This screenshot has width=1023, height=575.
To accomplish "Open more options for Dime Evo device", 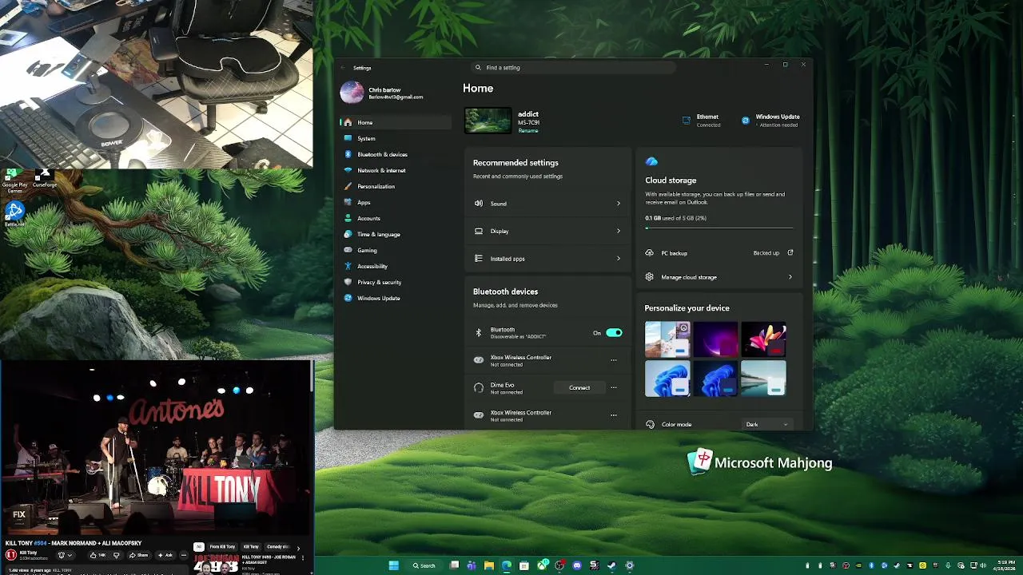I will 614,387.
